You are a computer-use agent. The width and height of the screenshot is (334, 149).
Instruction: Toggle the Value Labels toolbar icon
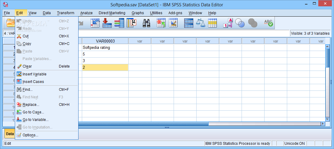pos(228,23)
